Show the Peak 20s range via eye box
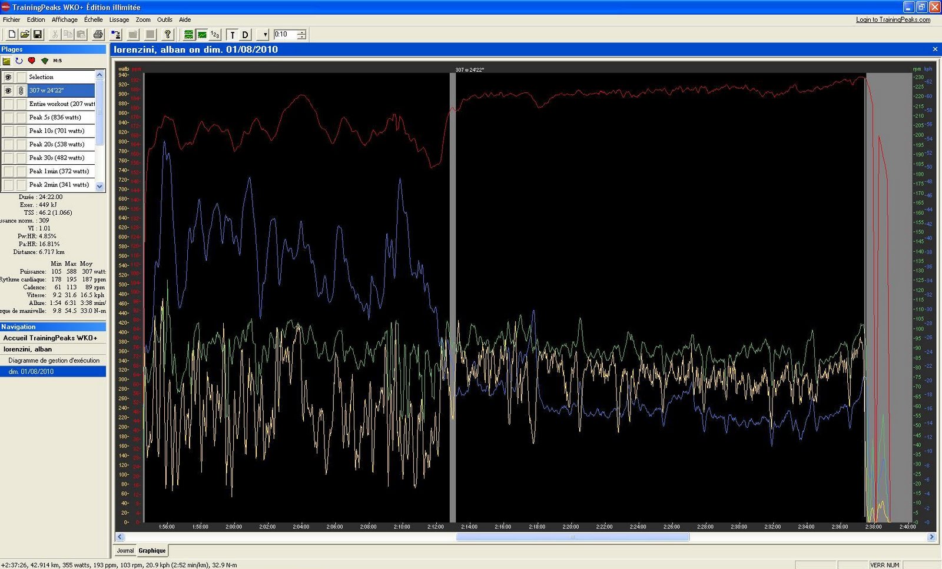942x569 pixels. (x=8, y=145)
